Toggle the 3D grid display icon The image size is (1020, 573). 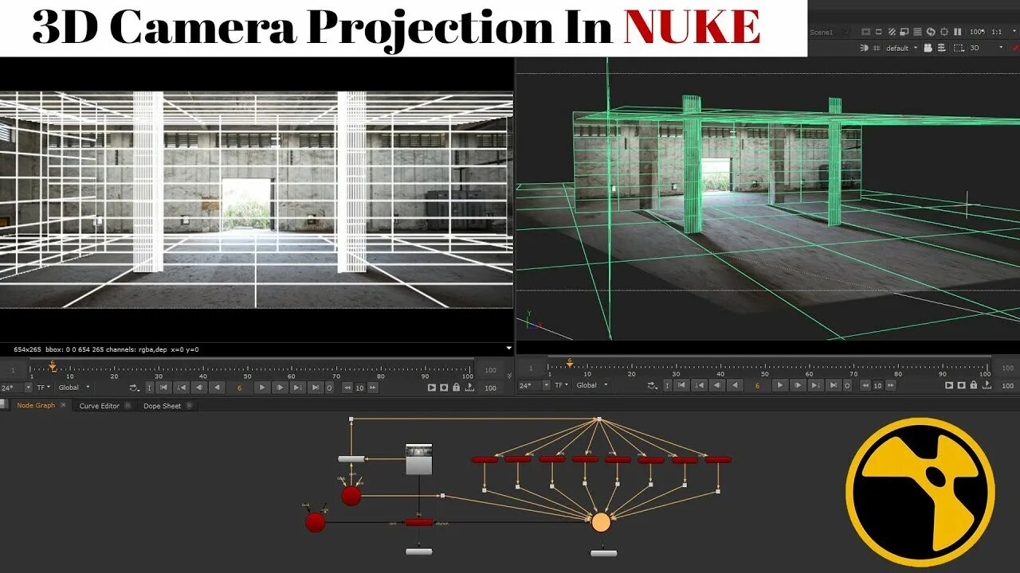[877, 48]
